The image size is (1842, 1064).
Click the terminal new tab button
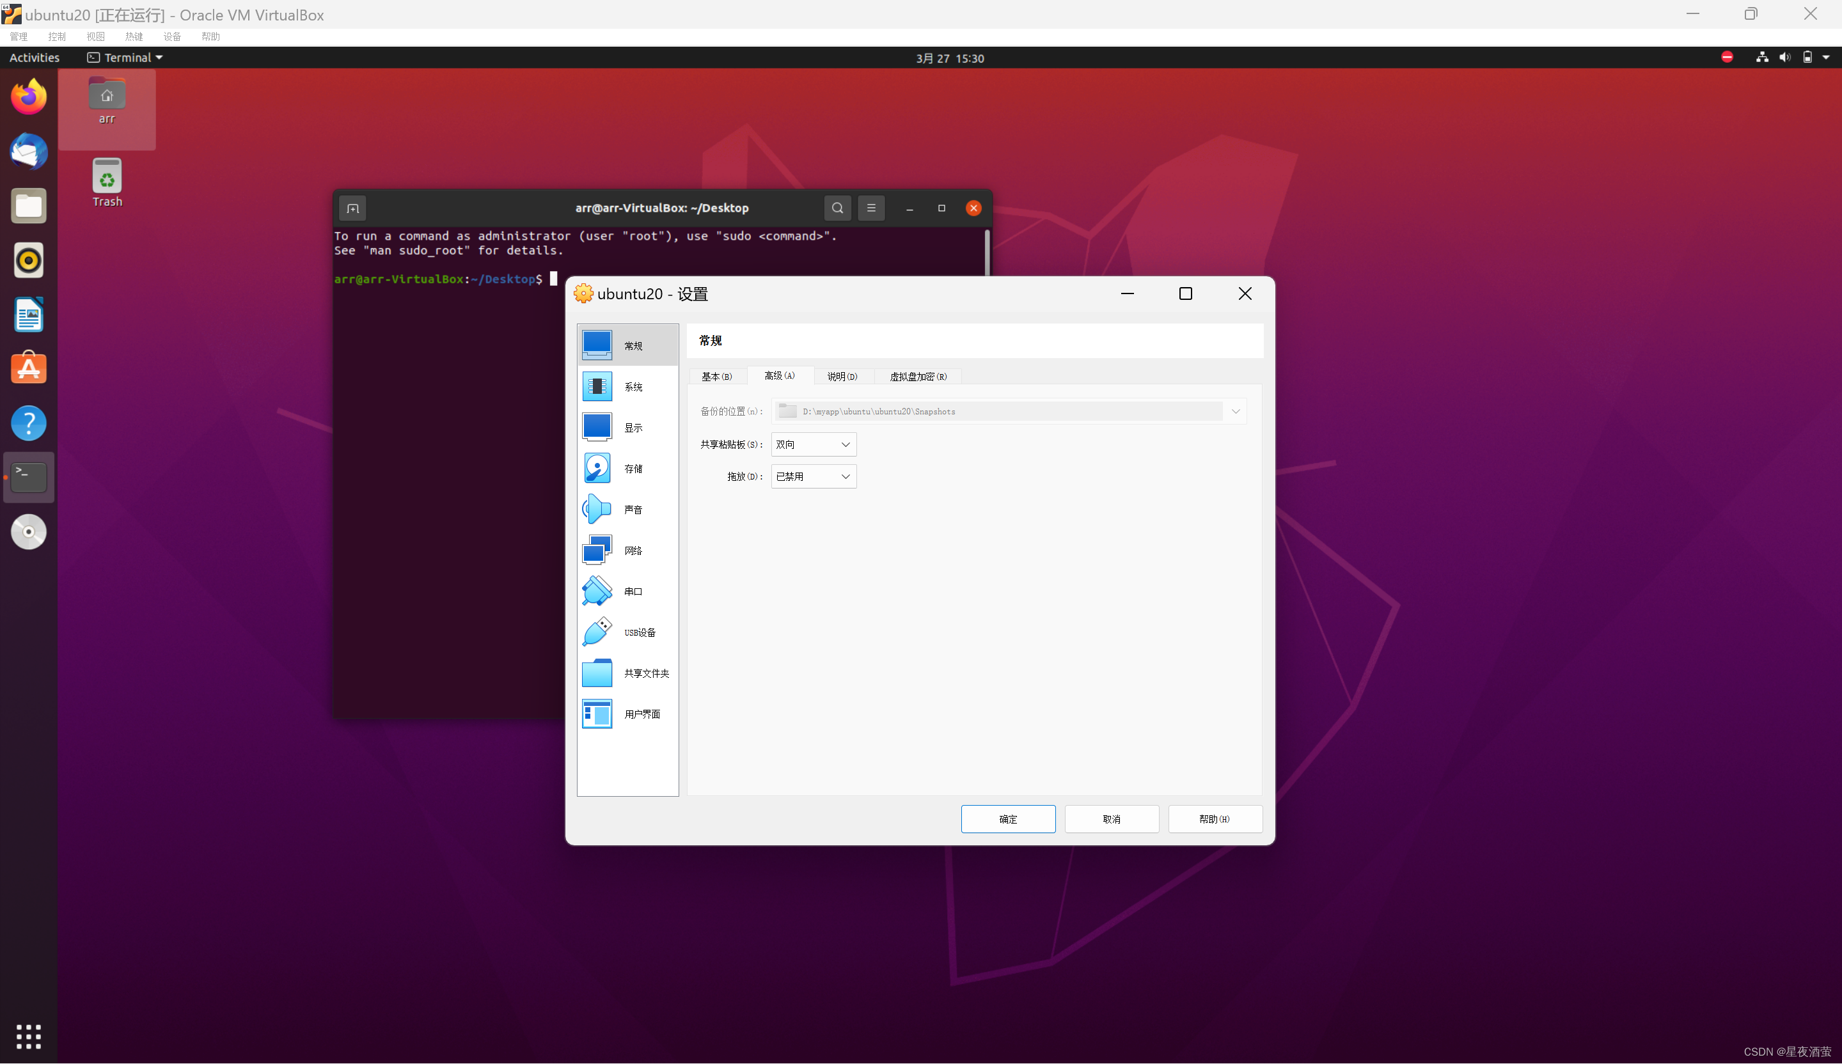coord(352,208)
